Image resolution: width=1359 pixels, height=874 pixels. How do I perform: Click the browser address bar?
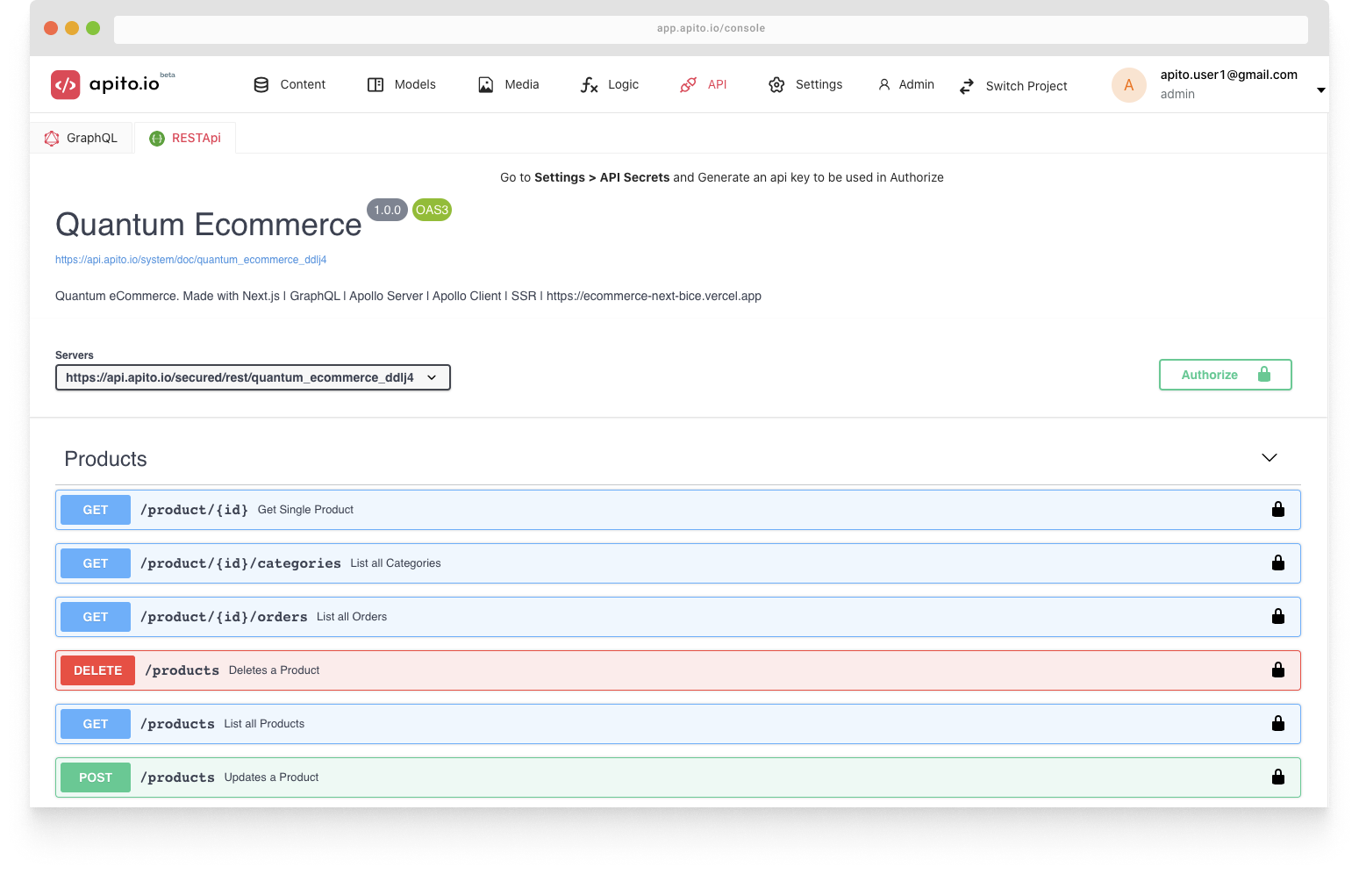(x=711, y=28)
